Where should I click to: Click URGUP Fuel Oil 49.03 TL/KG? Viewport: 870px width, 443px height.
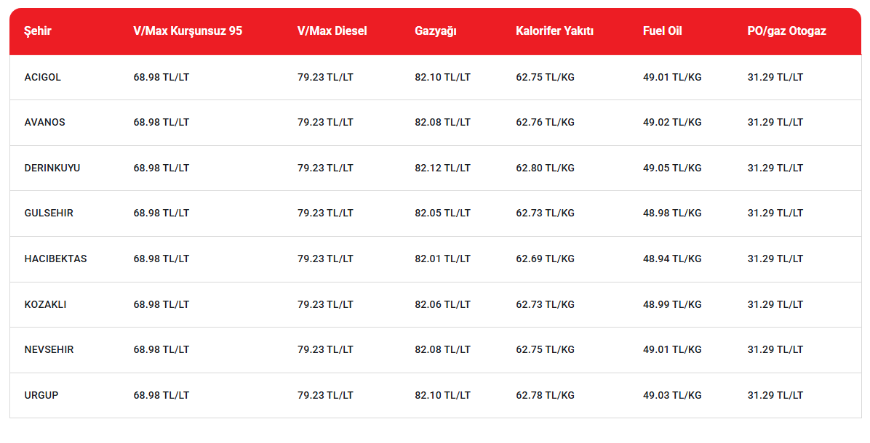[x=672, y=395]
